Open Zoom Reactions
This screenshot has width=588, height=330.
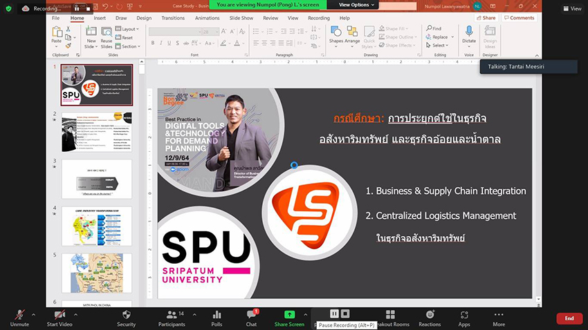pyautogui.click(x=430, y=318)
